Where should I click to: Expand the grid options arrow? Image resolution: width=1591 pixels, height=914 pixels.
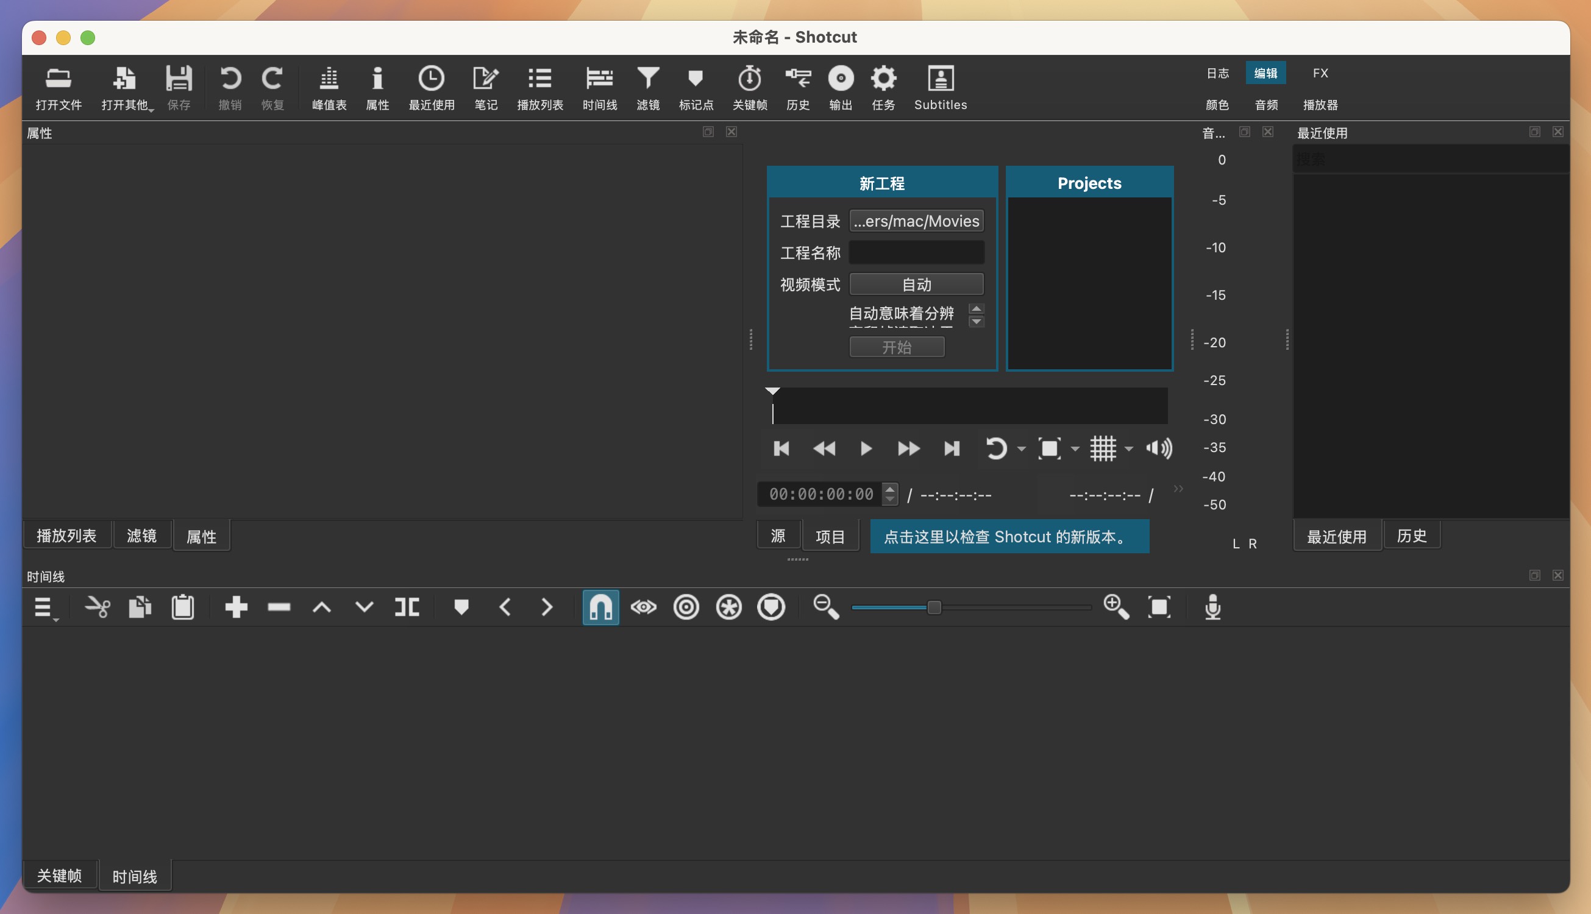pyautogui.click(x=1128, y=449)
